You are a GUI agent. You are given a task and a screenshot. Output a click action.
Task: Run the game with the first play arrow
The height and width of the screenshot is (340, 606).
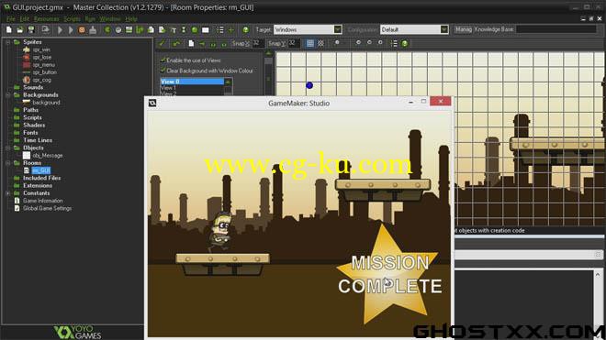60,29
